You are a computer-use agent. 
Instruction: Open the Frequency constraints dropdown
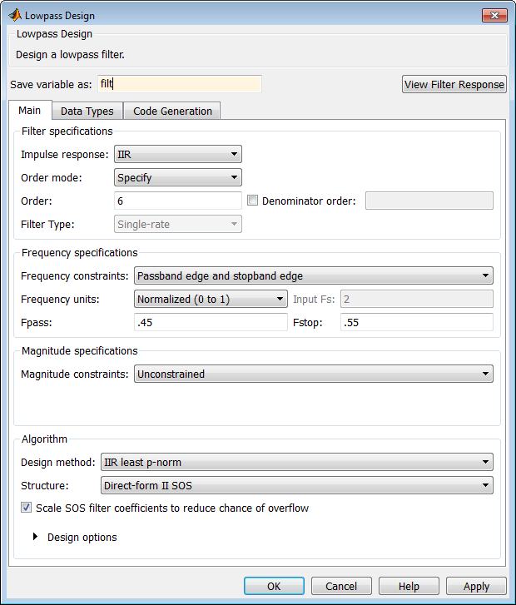click(313, 275)
